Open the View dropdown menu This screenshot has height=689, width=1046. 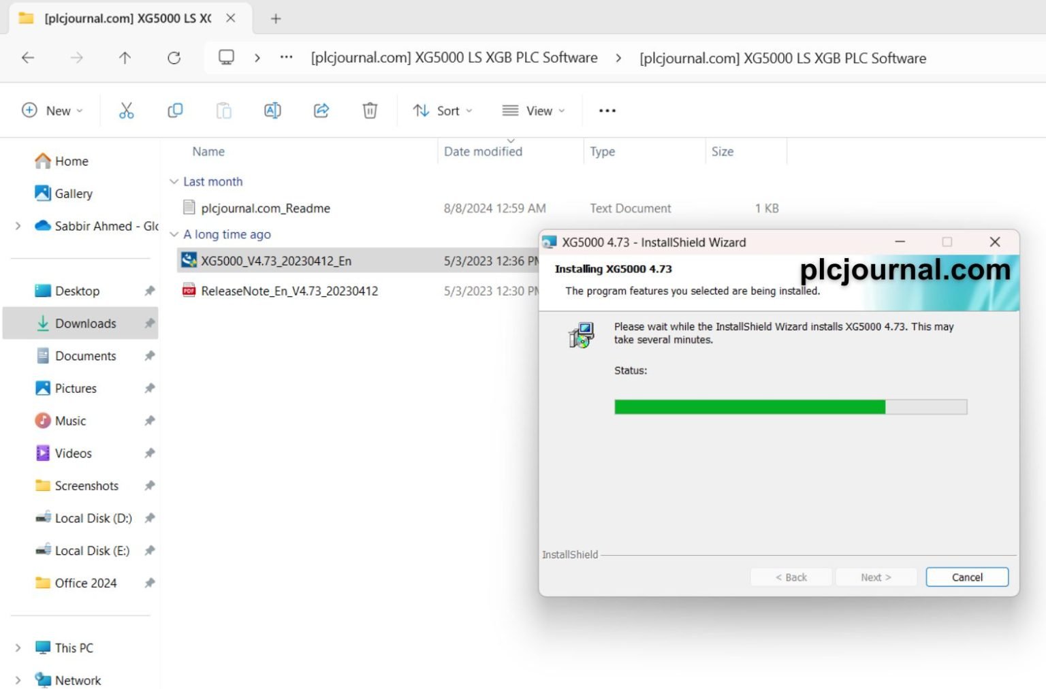(x=533, y=110)
